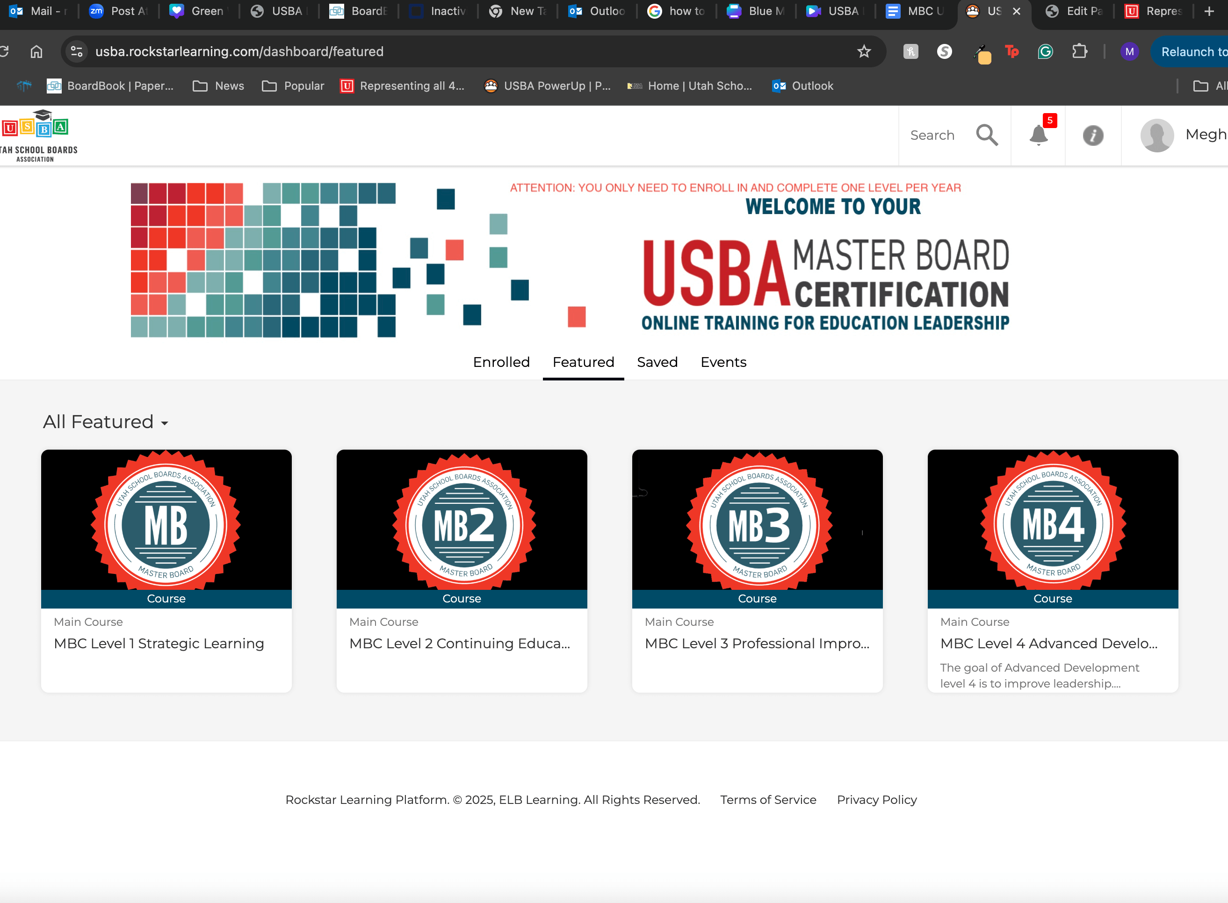1228x903 pixels.
Task: Switch to the Post browser tab
Action: tap(119, 11)
